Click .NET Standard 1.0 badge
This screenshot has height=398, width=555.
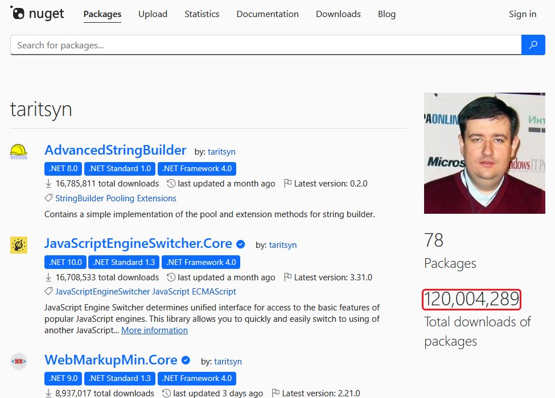(x=120, y=169)
